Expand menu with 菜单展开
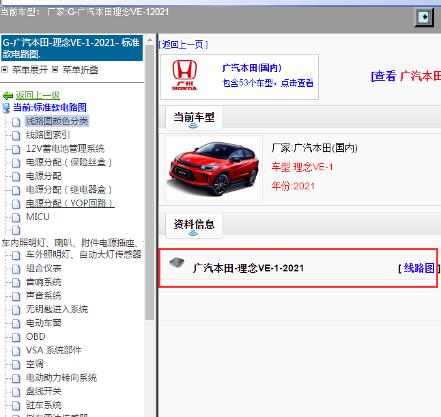The image size is (441, 417). coord(30,70)
